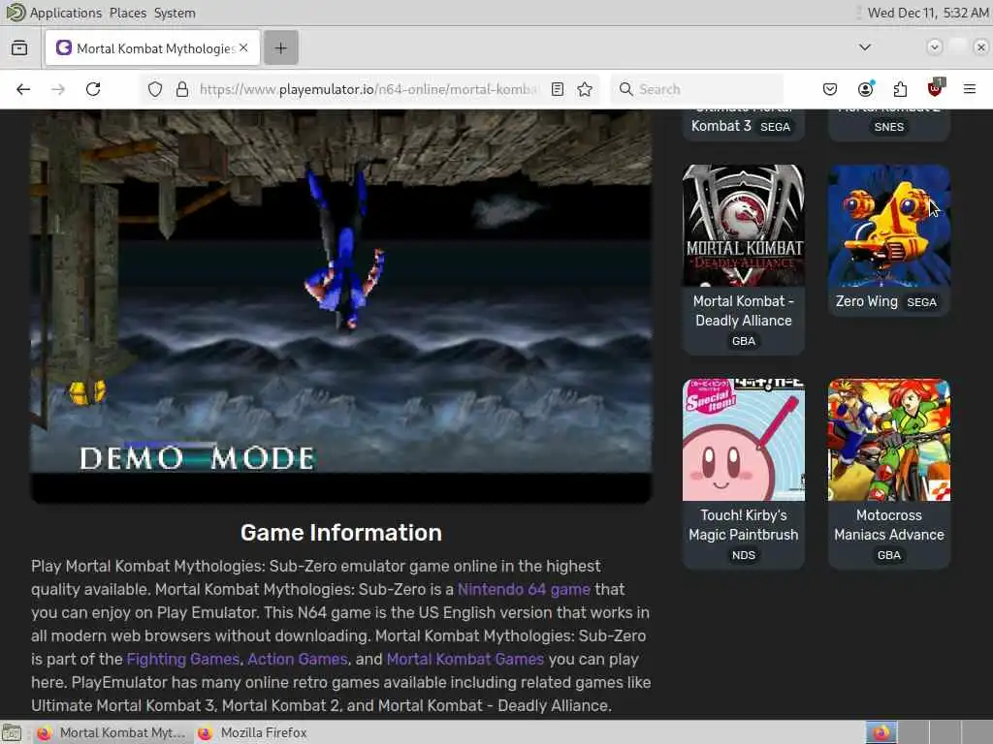Open the Firefox hamburger menu
Screen dimensions: 993x744
click(x=970, y=89)
